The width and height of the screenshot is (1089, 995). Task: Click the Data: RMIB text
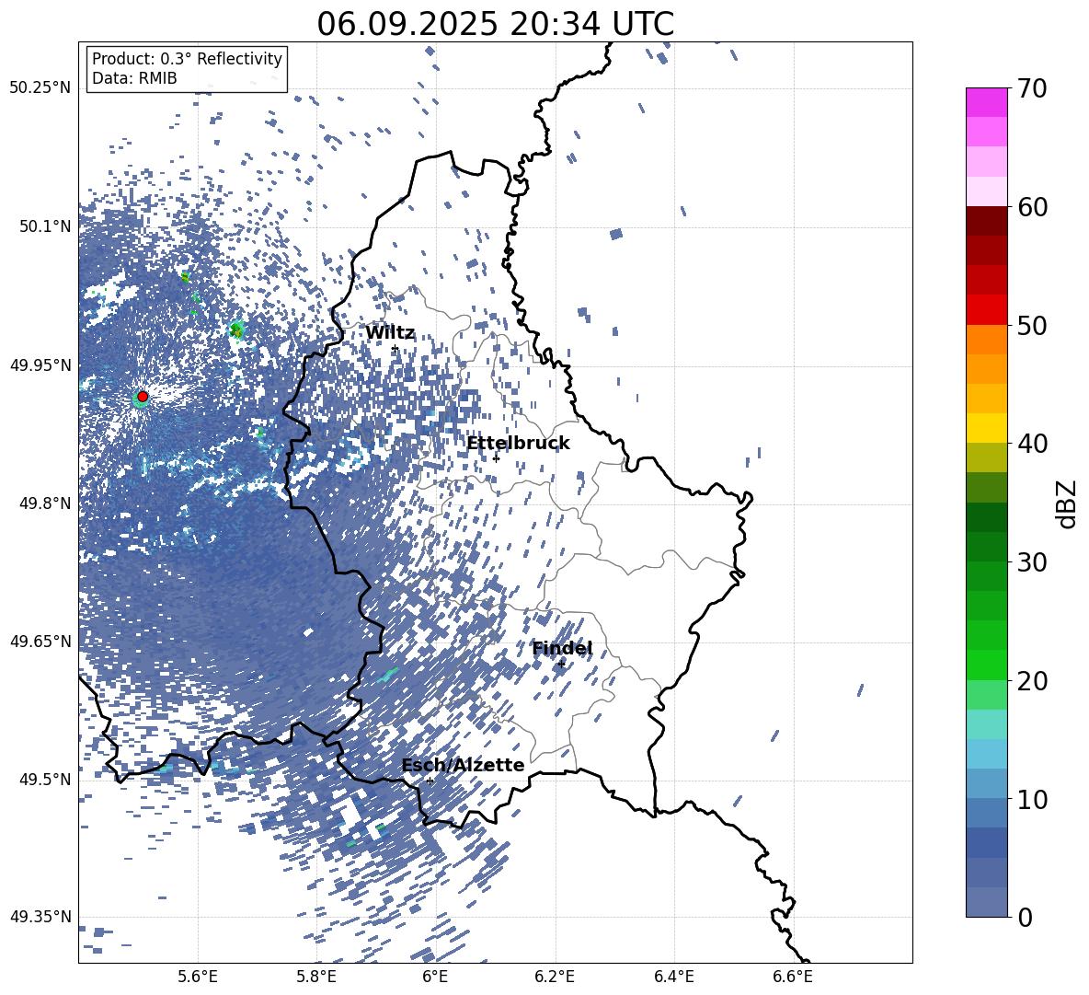click(x=134, y=78)
